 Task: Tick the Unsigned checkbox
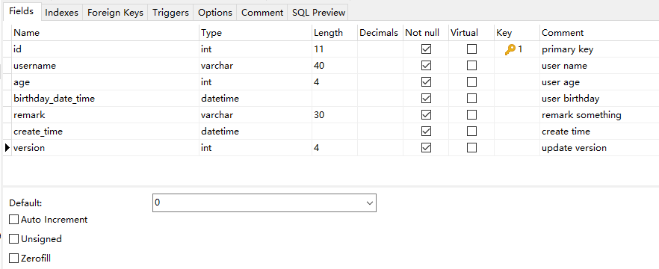[x=14, y=239]
